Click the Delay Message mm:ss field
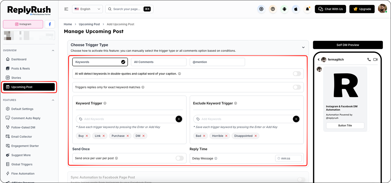The height and width of the screenshot is (183, 391). click(x=289, y=158)
